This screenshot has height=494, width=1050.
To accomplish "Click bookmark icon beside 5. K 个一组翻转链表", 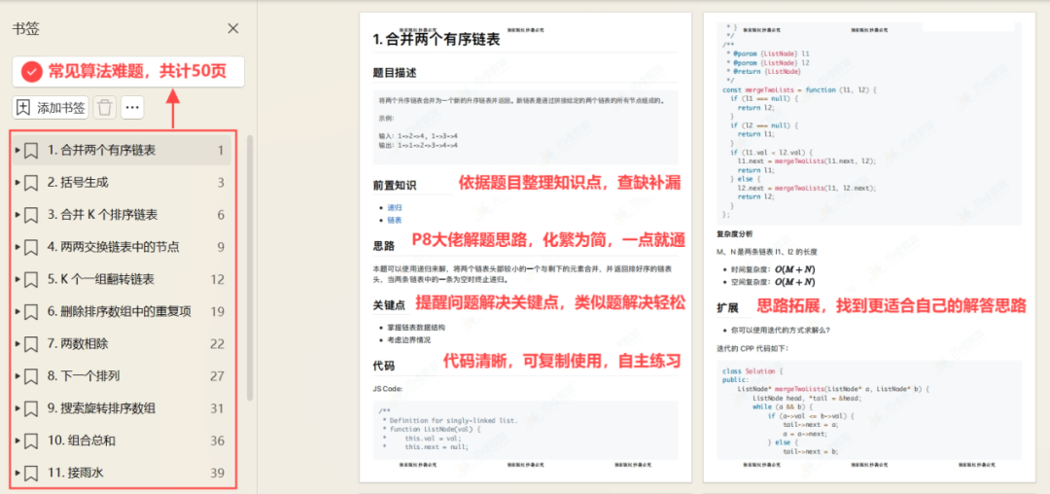I will click(31, 280).
